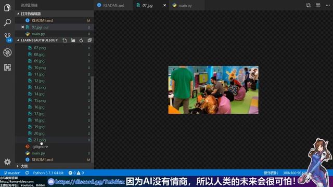Open file 10.png in explorer

pos(53,68)
